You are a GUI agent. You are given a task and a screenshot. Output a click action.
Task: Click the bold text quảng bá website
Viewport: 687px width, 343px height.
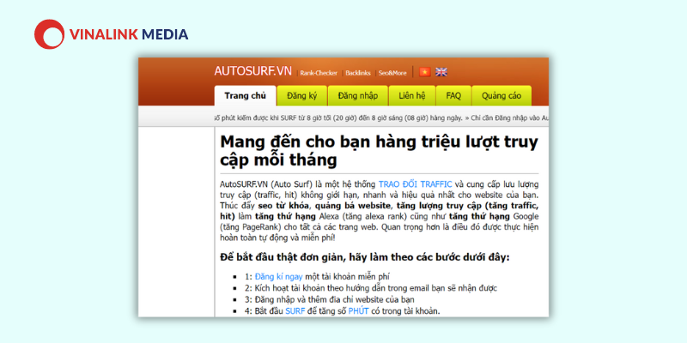pyautogui.click(x=354, y=206)
